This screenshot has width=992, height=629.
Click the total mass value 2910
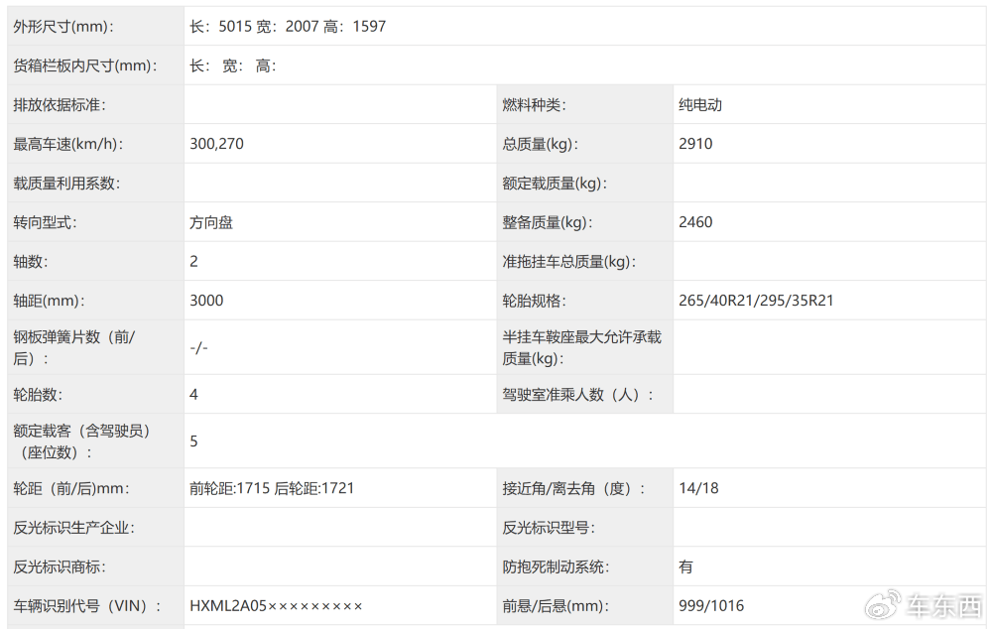point(695,144)
